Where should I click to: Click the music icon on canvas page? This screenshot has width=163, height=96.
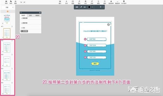[x=108, y=25]
